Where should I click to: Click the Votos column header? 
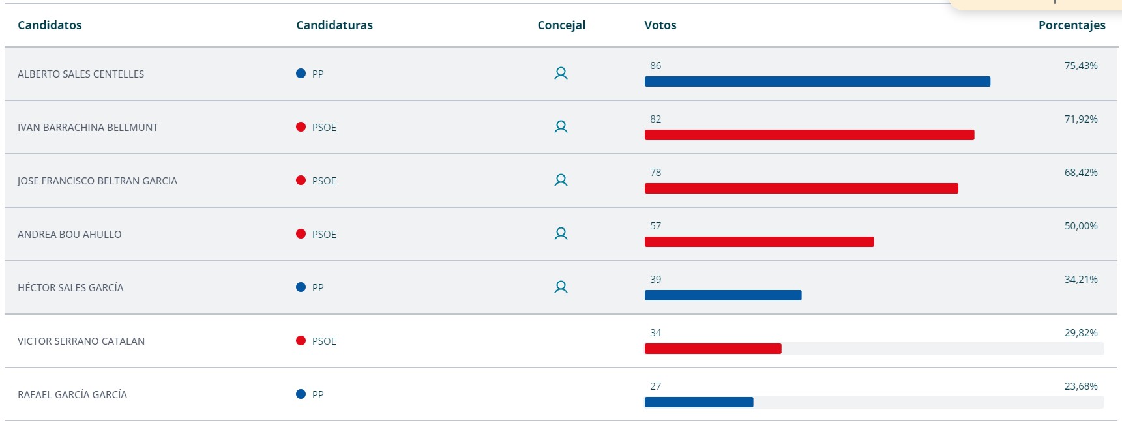(660, 25)
